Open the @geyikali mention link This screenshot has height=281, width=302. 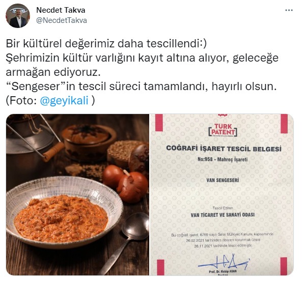[x=64, y=100]
